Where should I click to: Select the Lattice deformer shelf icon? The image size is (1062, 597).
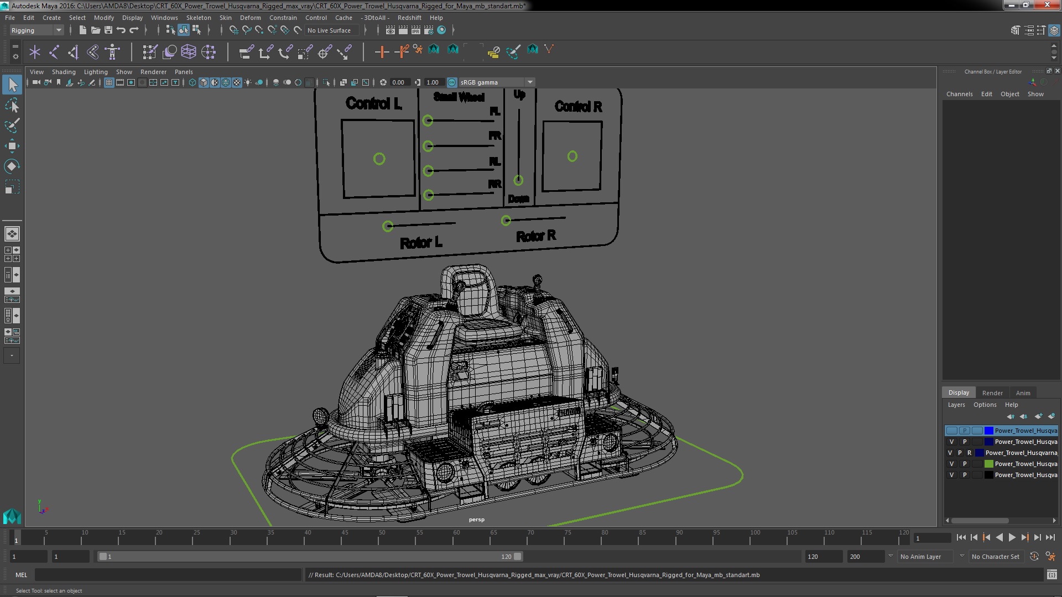(x=189, y=52)
